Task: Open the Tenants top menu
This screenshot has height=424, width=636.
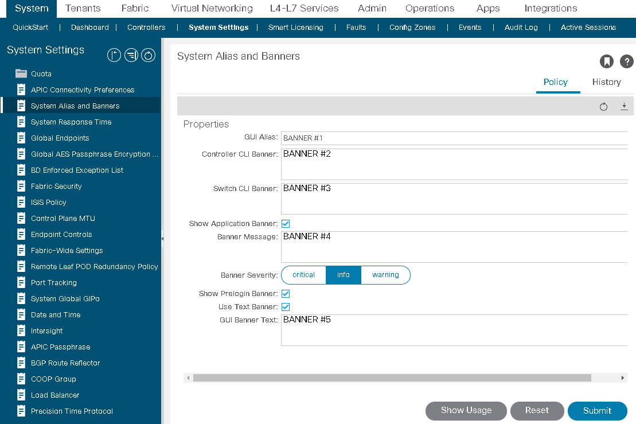Action: tap(83, 9)
